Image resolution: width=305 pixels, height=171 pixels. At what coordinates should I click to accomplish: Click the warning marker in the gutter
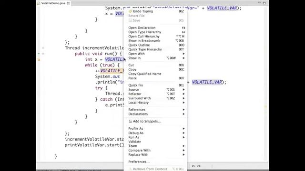click(x=39, y=59)
